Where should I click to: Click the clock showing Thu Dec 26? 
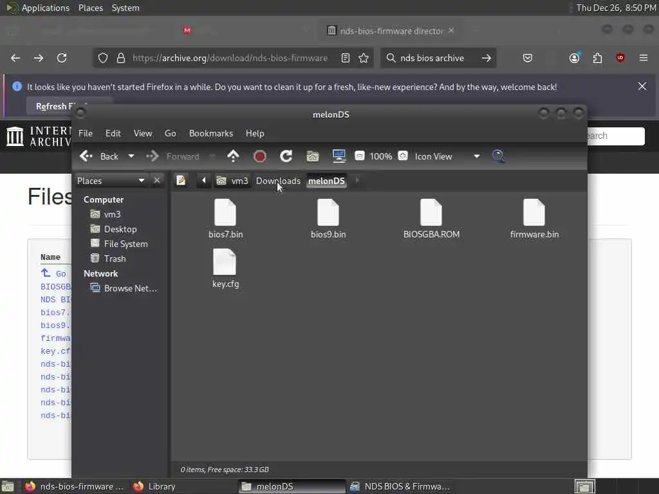click(616, 8)
